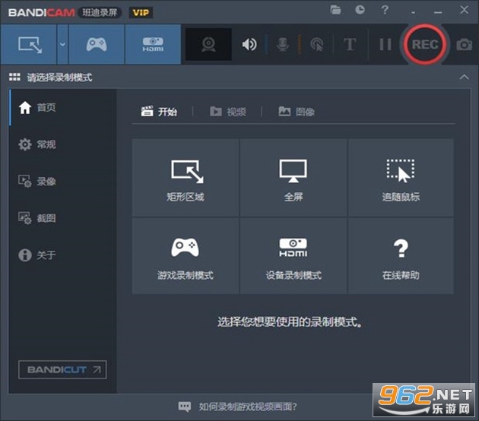Open the 截图 image settings sidebar item
Image resolution: width=479 pixels, height=421 pixels.
tap(62, 218)
